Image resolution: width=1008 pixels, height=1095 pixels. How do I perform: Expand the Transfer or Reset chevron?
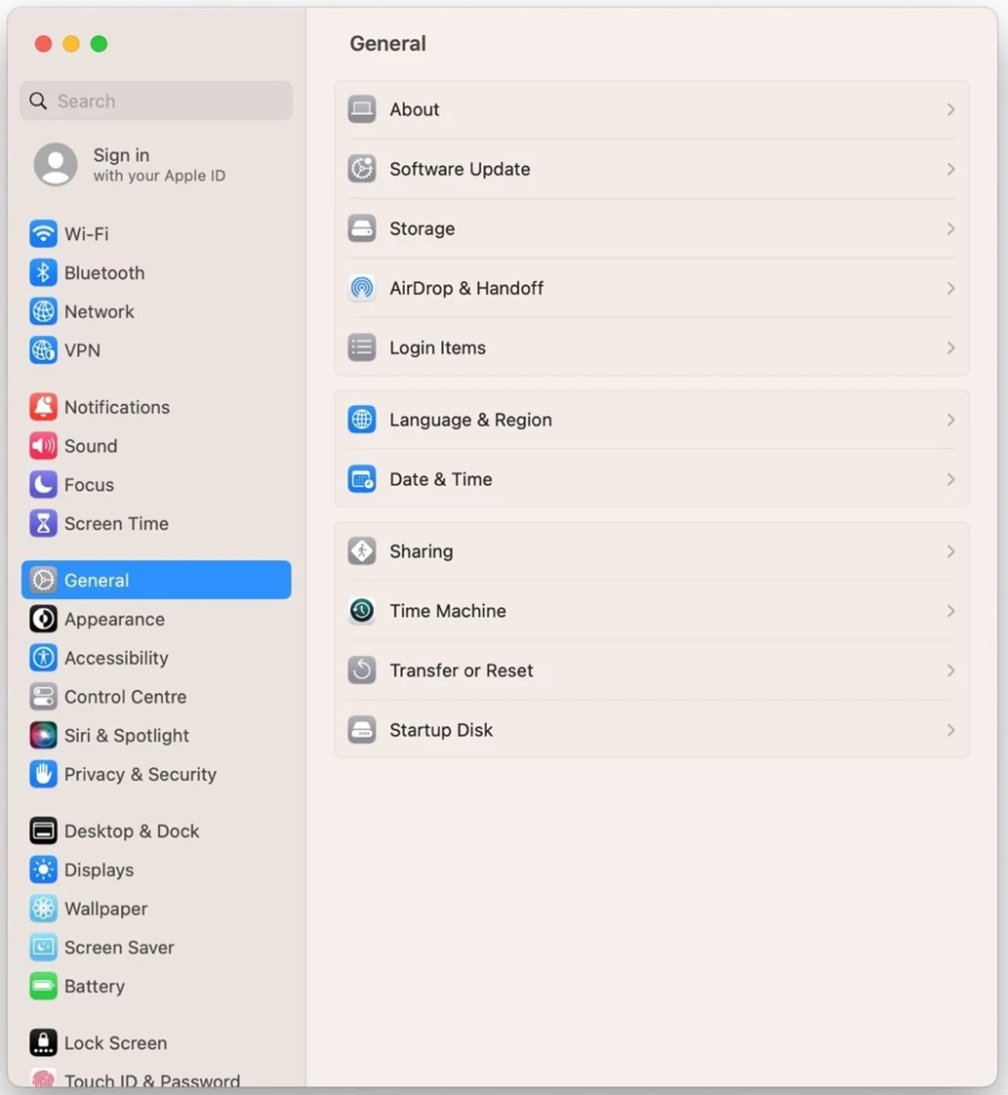click(950, 670)
